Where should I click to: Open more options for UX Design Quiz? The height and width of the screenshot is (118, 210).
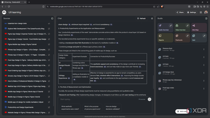[x=204, y=73]
